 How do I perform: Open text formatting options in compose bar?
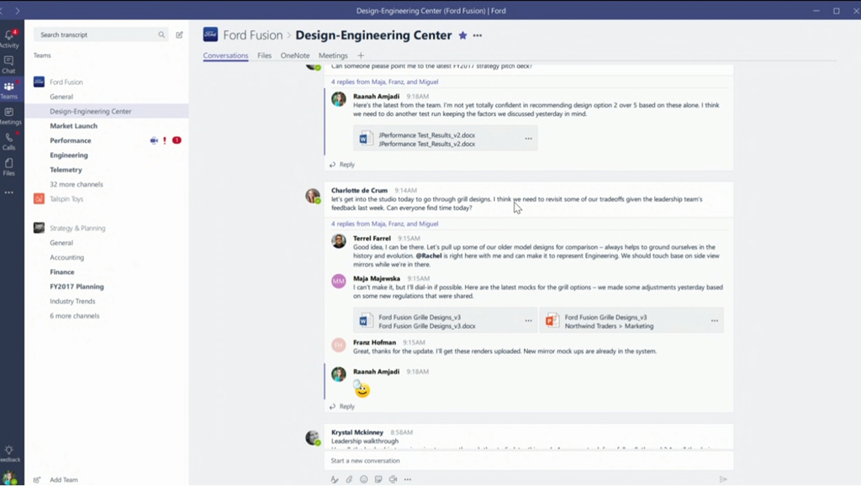334,479
